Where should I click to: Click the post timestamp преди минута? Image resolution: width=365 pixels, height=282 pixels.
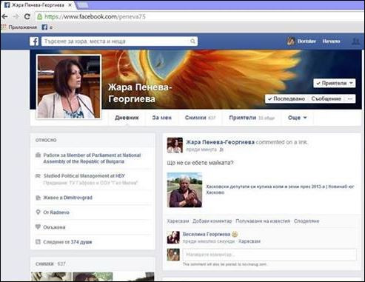pos(201,150)
